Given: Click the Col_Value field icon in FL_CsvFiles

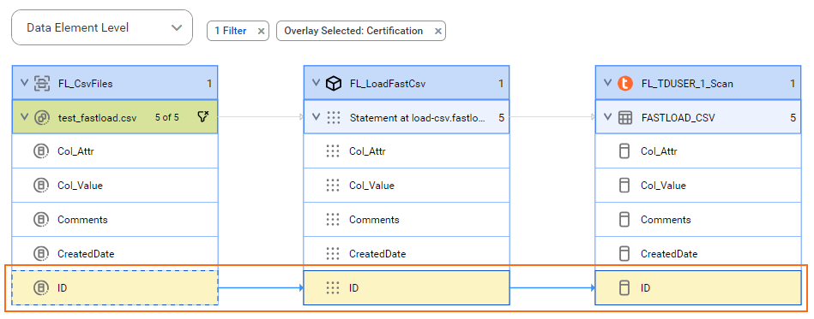Looking at the screenshot, I should pyautogui.click(x=40, y=186).
